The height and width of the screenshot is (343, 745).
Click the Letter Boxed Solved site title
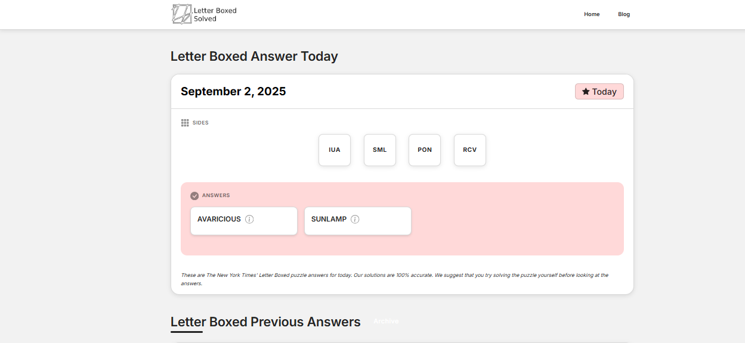click(215, 14)
